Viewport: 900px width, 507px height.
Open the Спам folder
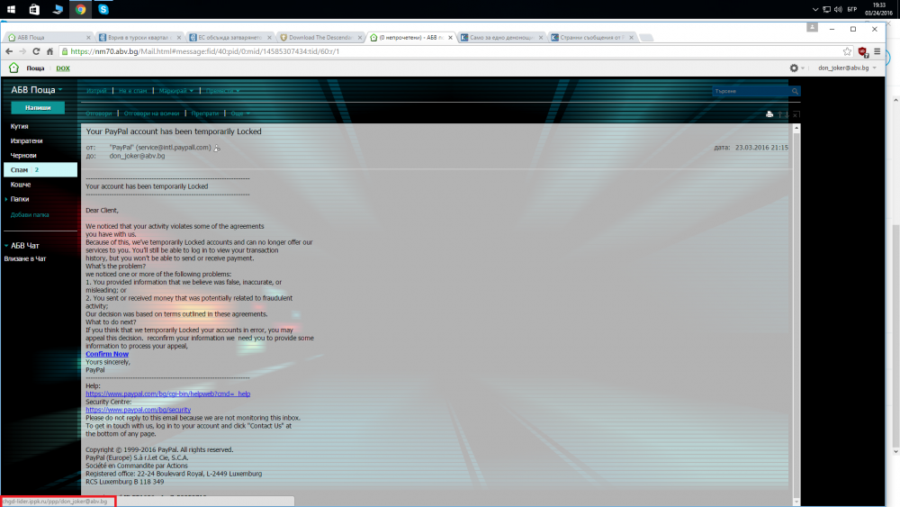[40, 170]
